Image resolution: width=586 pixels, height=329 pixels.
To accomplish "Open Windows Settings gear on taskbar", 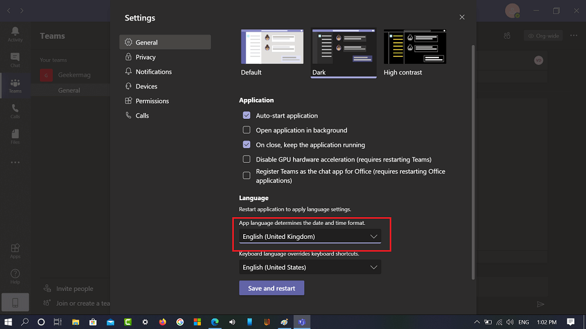I will [x=145, y=322].
